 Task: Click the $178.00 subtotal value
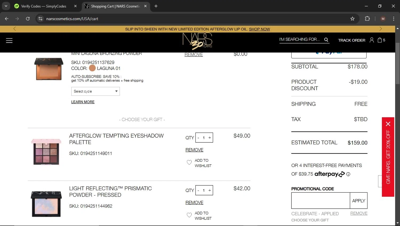[x=358, y=67]
